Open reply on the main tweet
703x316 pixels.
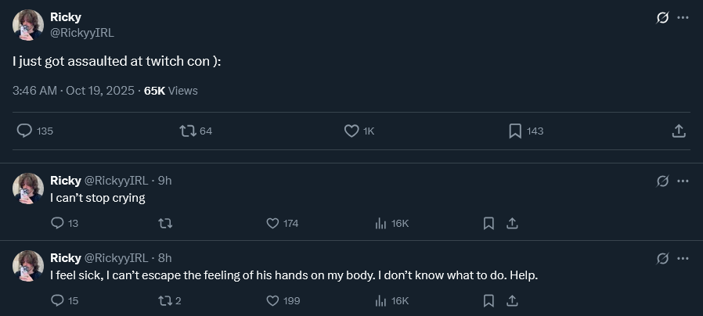click(24, 131)
